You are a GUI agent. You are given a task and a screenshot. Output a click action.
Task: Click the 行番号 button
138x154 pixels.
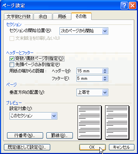click(x=25, y=136)
